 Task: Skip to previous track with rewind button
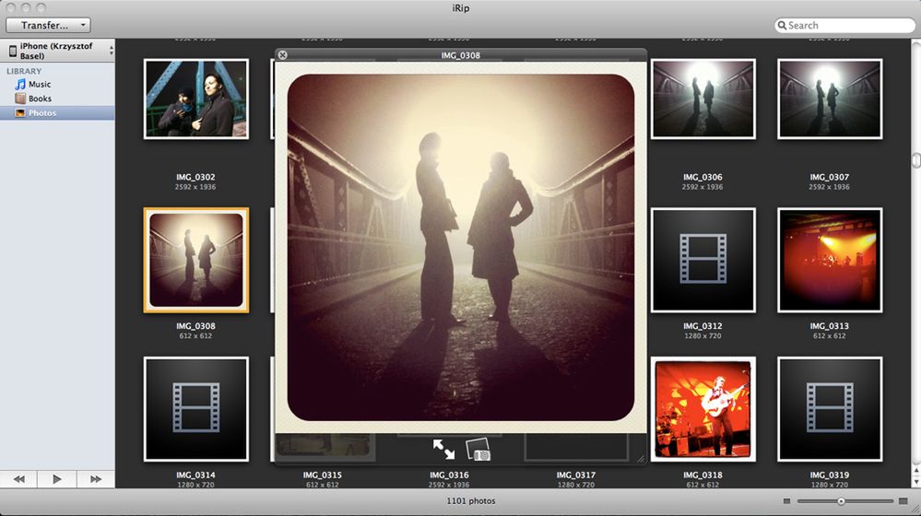point(18,479)
